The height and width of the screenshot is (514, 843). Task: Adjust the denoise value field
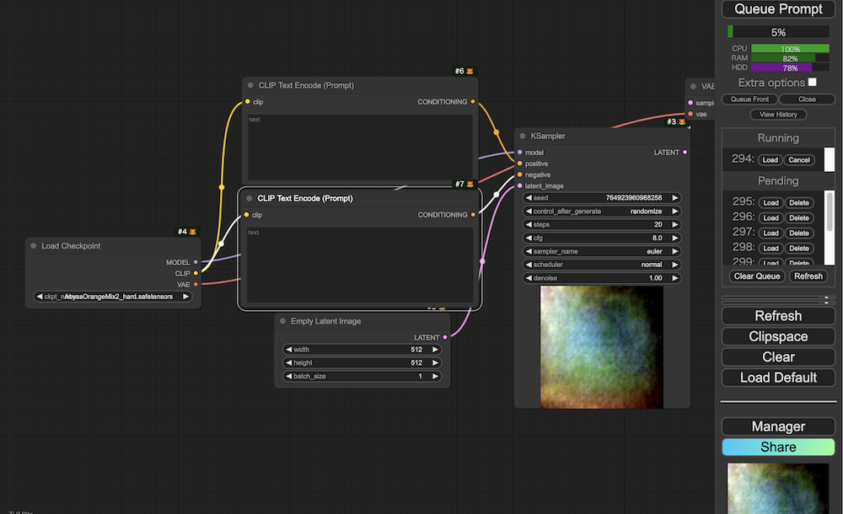tap(602, 278)
